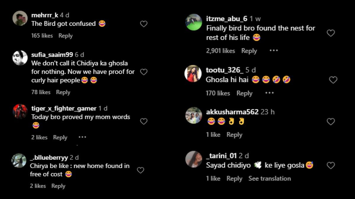355x199 pixels.
Task: Open tootu_326_'s profile avatar
Action: 193,73
